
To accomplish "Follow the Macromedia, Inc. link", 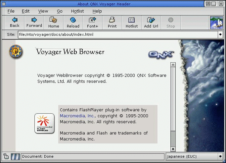I will click(x=77, y=116).
